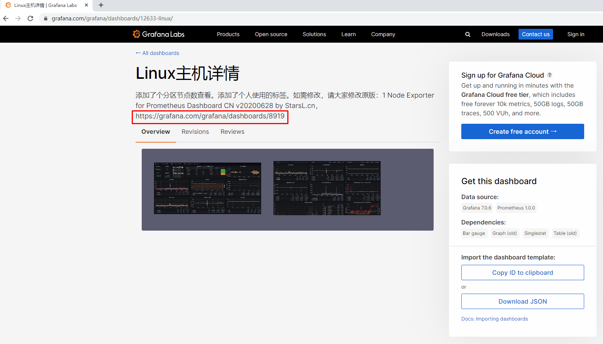The height and width of the screenshot is (344, 603).
Task: Click the browser back arrow
Action: click(x=6, y=18)
